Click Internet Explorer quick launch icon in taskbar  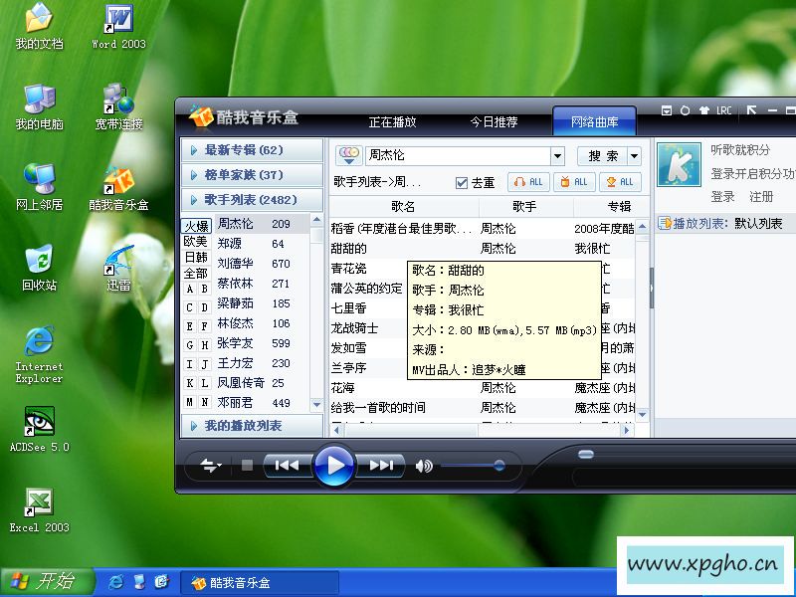(x=116, y=582)
